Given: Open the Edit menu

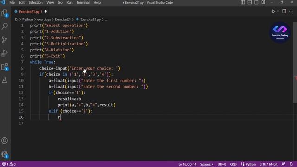Looking at the screenshot, I should [x=22, y=3].
